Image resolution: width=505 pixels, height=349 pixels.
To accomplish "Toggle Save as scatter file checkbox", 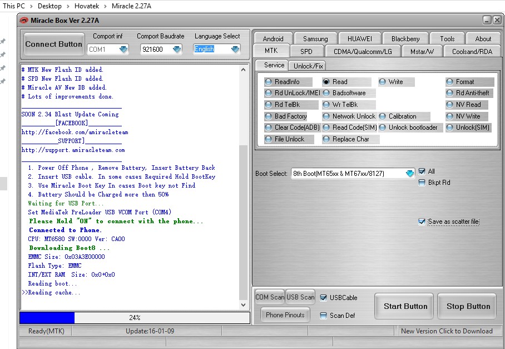I will 422,222.
